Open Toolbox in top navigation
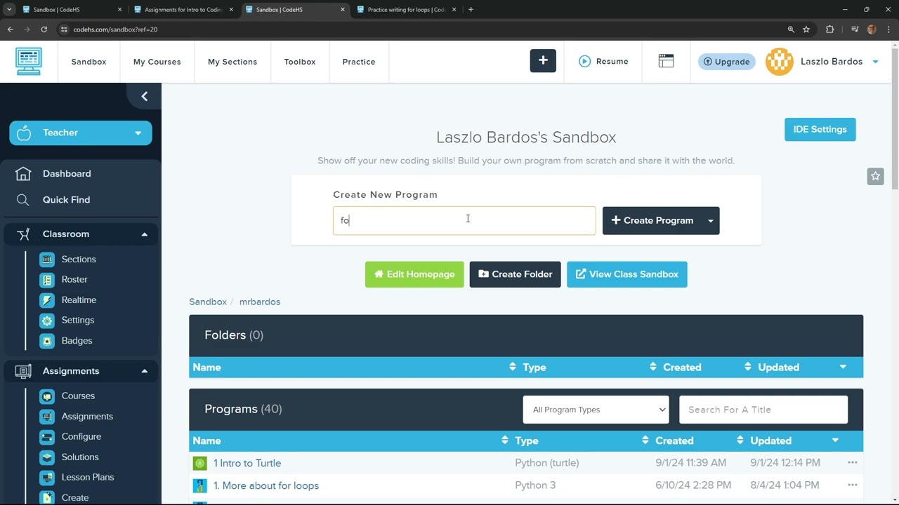Viewport: 899px width, 505px height. point(300,62)
